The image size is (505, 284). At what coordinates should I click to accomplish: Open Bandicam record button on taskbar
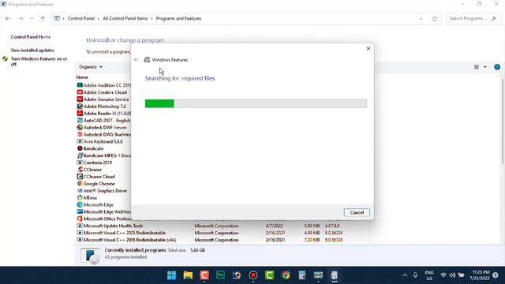[x=253, y=275]
